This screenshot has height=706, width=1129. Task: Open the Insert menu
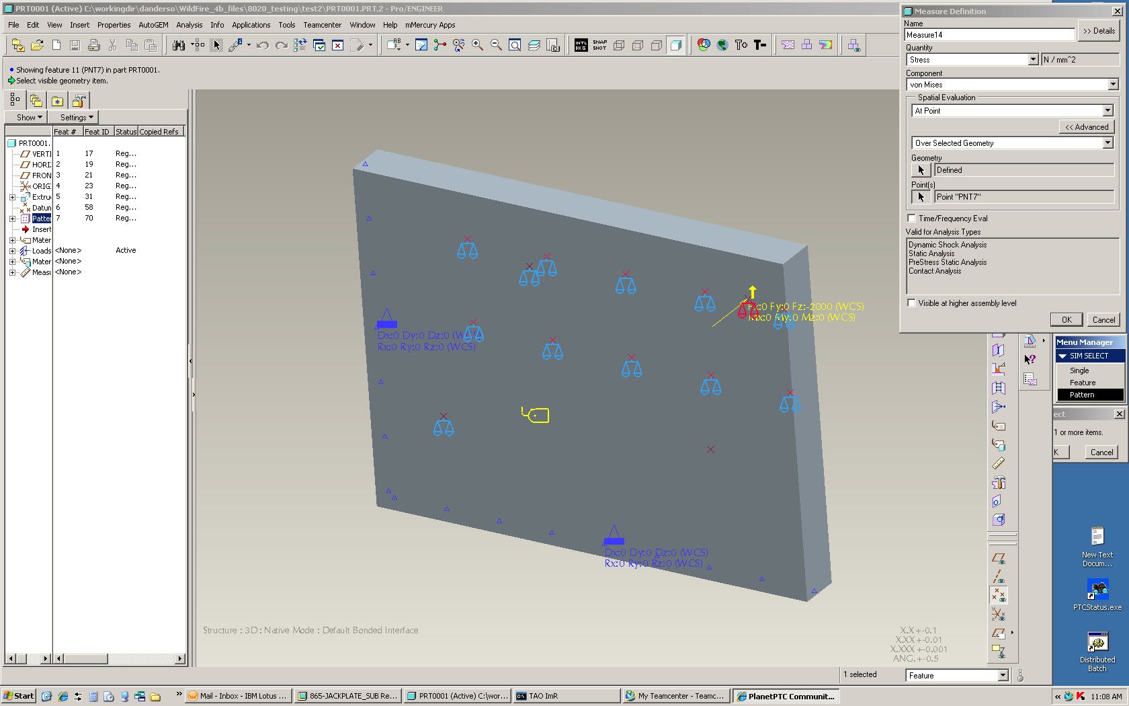[x=79, y=25]
